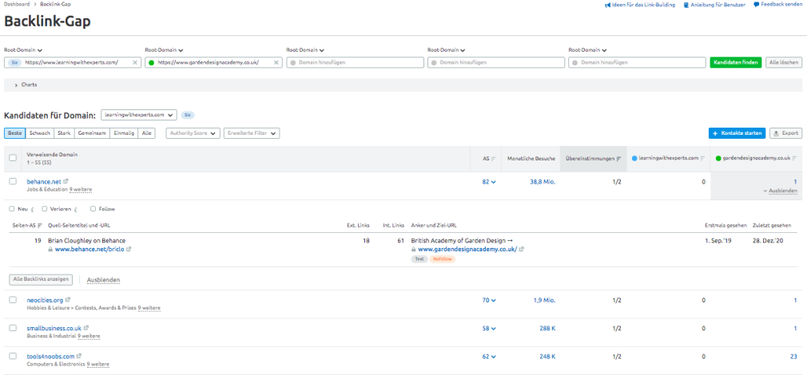
Task: Expand AS 58 details for smallbusiness.co.uk
Action: click(489, 328)
